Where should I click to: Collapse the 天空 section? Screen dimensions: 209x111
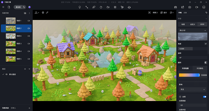pyautogui.click(x=206, y=19)
